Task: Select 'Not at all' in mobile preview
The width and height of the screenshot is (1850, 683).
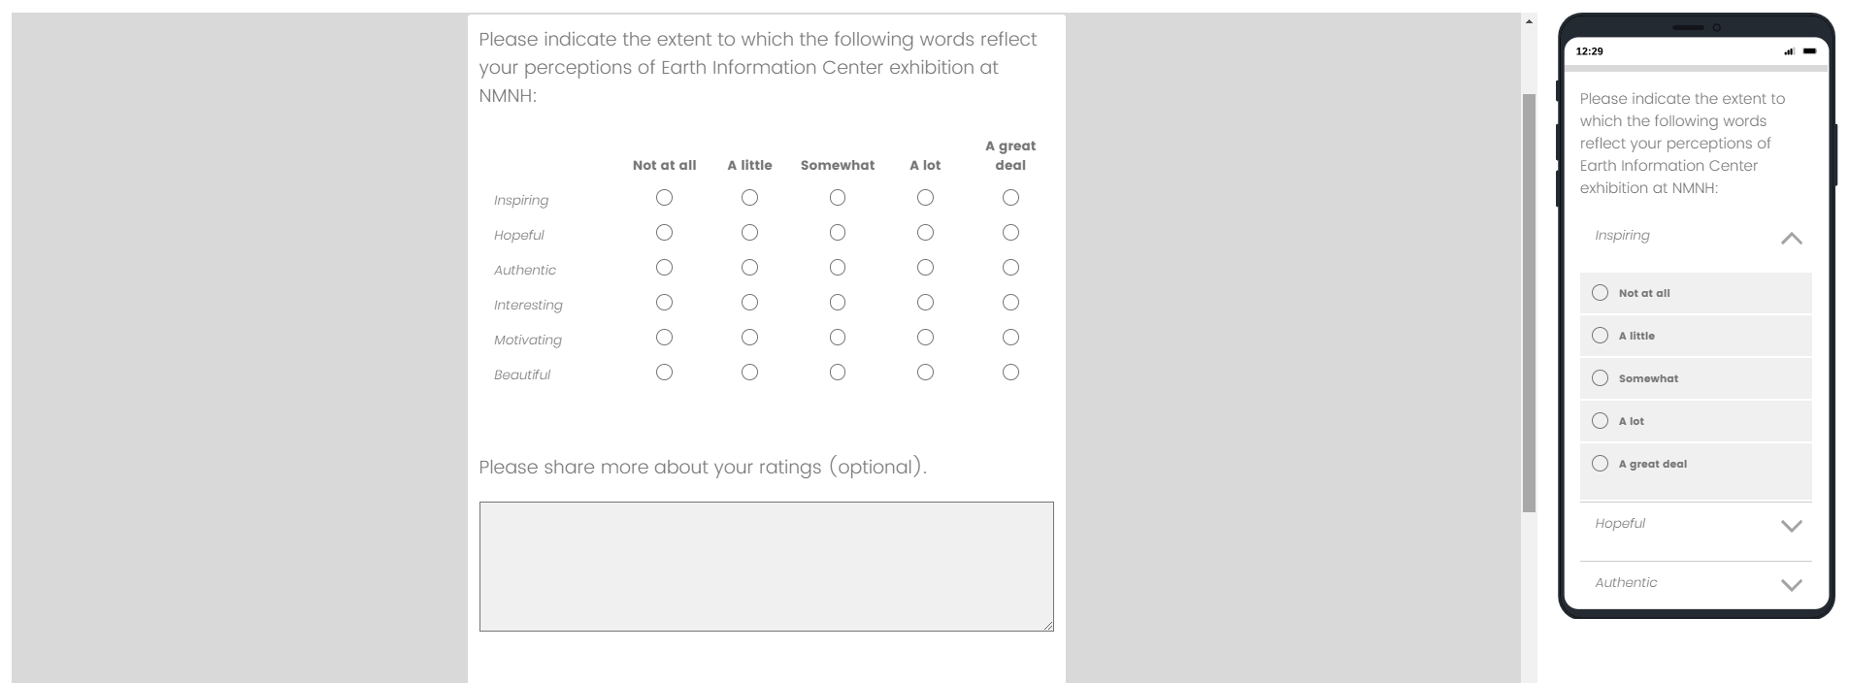Action: (1601, 293)
